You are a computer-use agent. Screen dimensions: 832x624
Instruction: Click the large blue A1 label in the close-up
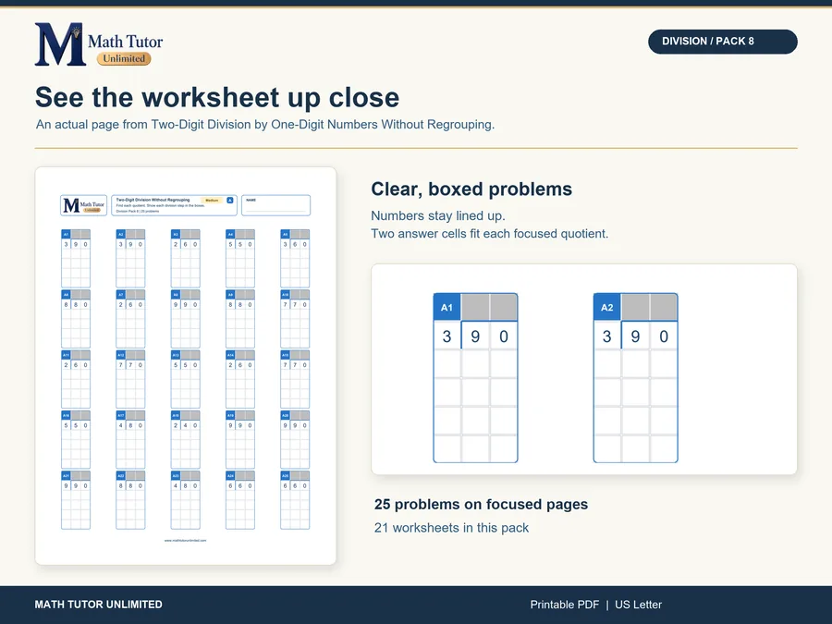coord(447,307)
